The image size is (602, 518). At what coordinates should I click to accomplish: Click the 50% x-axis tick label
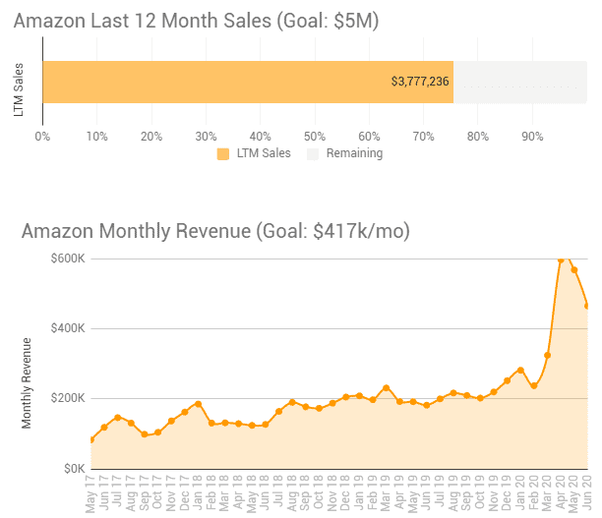(x=315, y=136)
